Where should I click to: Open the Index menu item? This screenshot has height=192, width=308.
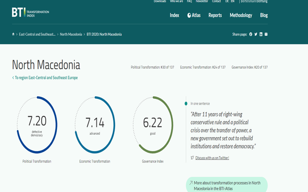[175, 15]
